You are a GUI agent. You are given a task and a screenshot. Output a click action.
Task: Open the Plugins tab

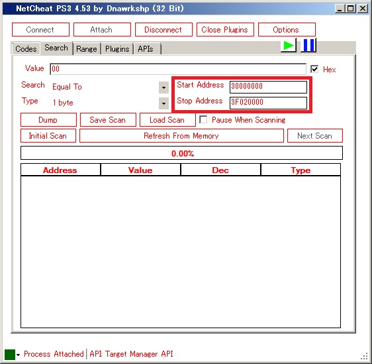117,49
